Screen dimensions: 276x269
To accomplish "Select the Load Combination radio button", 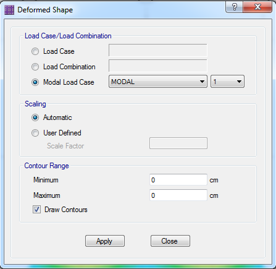I will (x=35, y=67).
